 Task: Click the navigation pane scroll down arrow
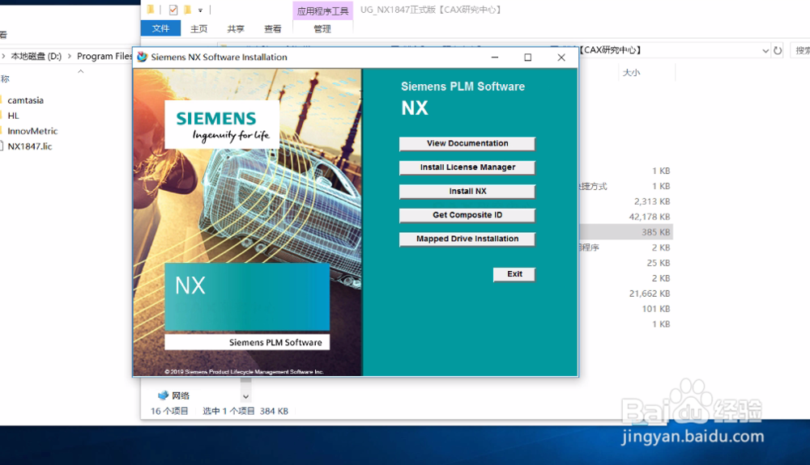pos(246,396)
